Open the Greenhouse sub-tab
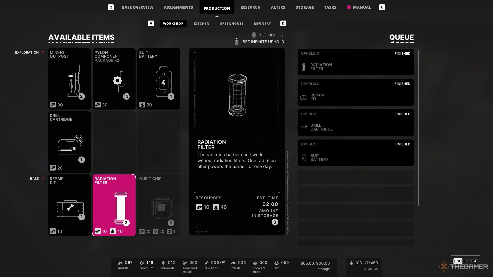The image size is (493, 277). (232, 24)
